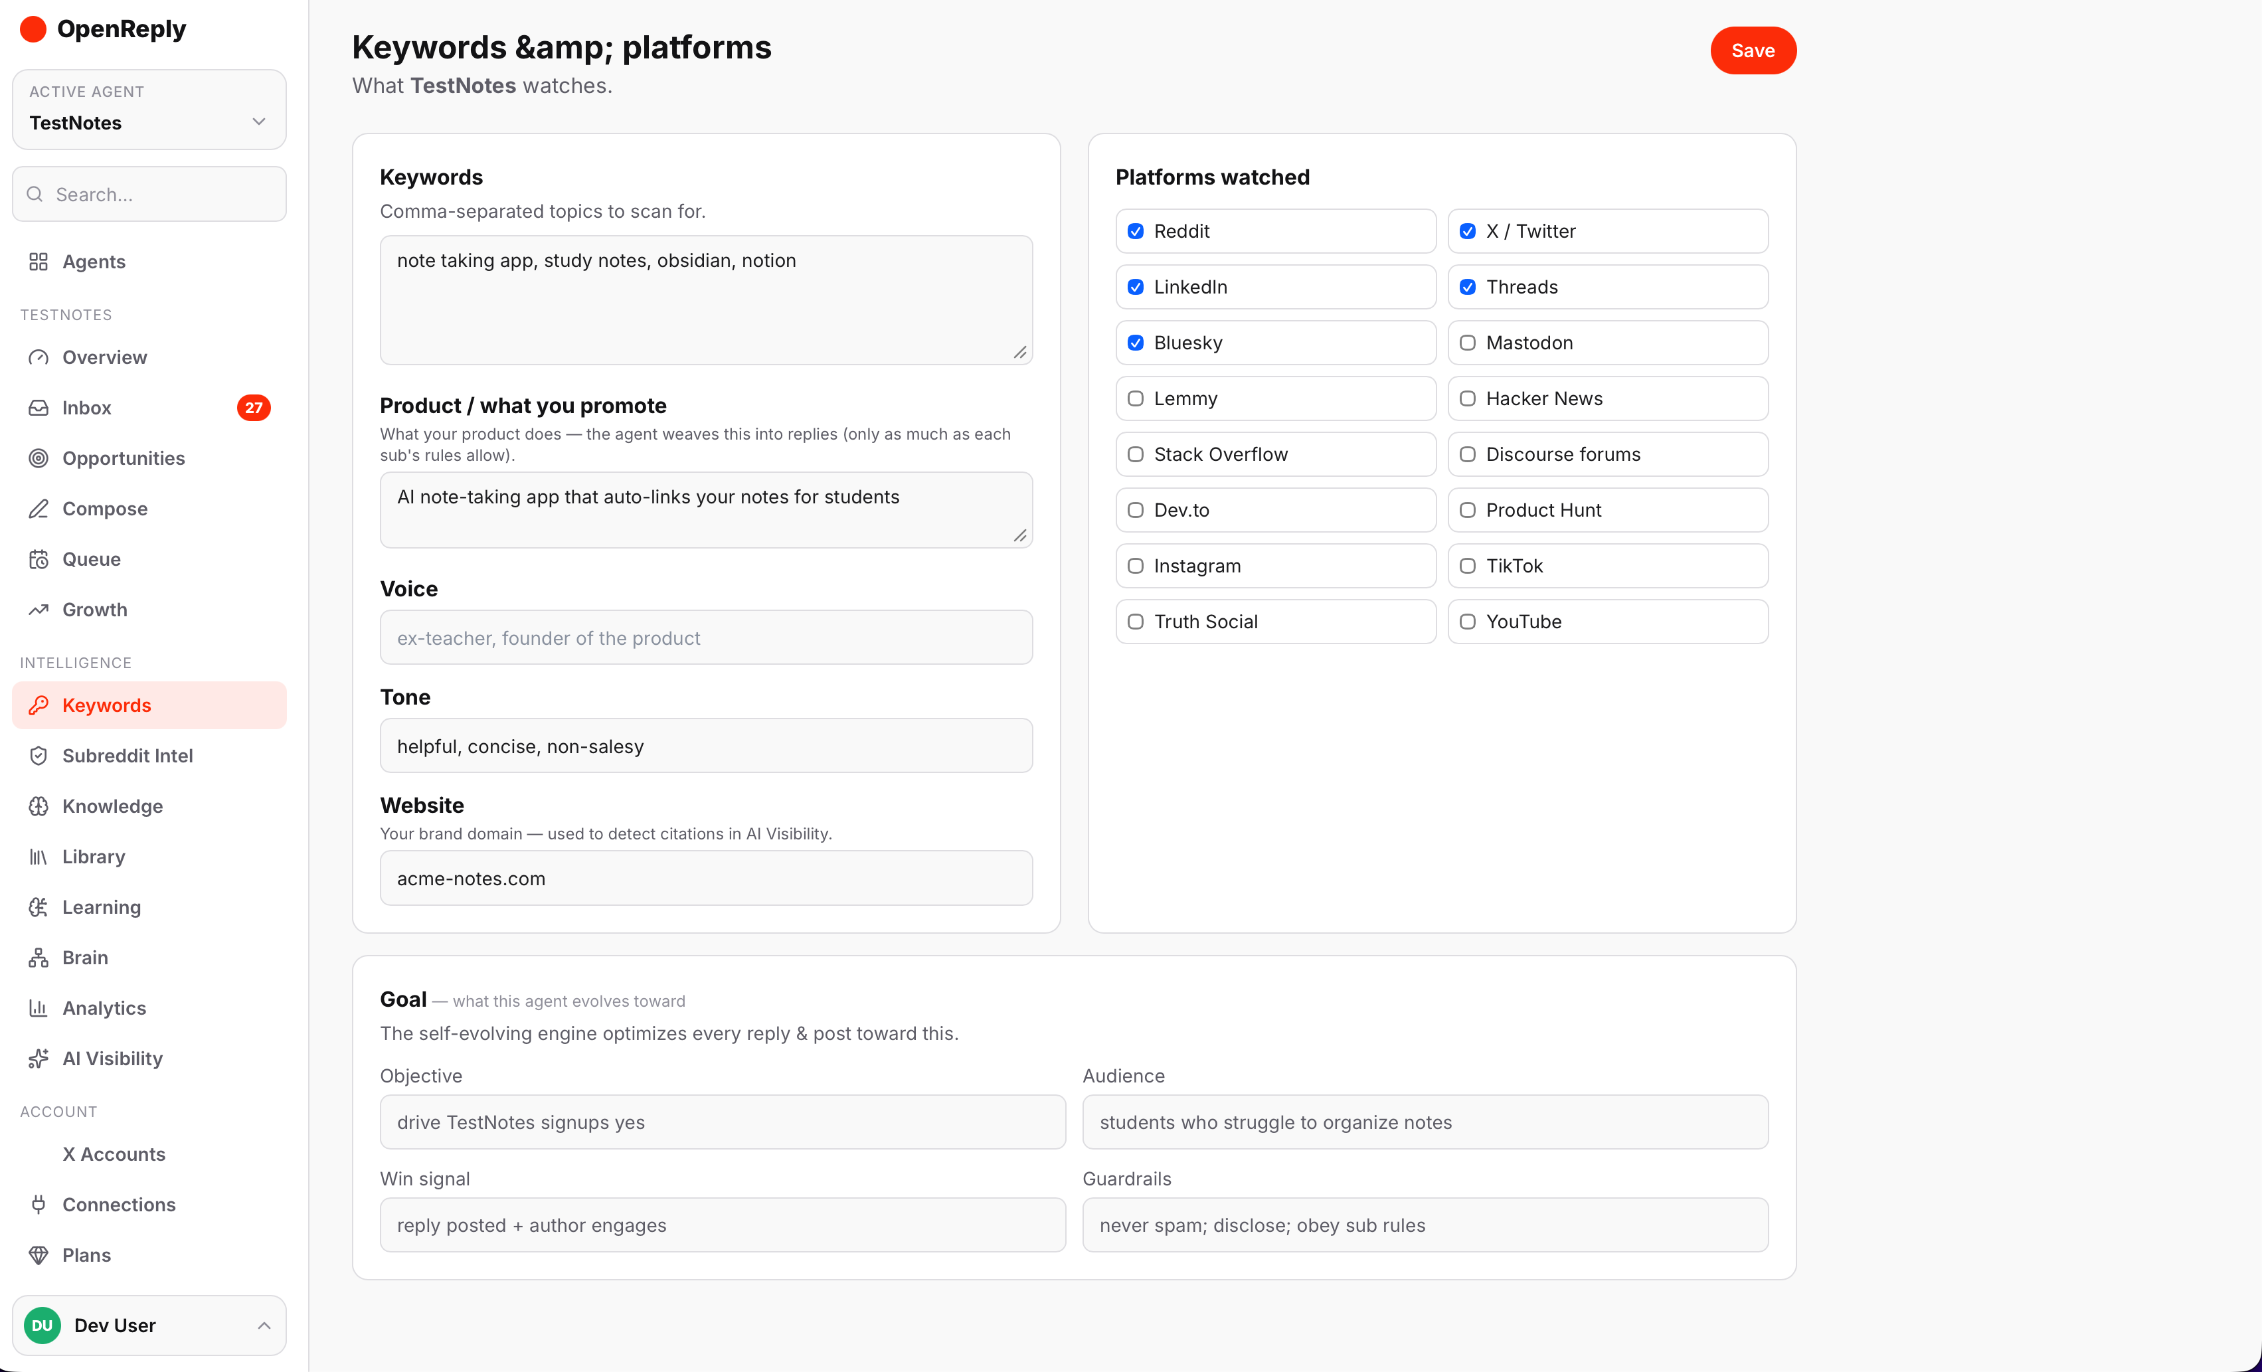The width and height of the screenshot is (2262, 1372).
Task: Uncheck the Reddit platform checkbox
Action: 1136,231
